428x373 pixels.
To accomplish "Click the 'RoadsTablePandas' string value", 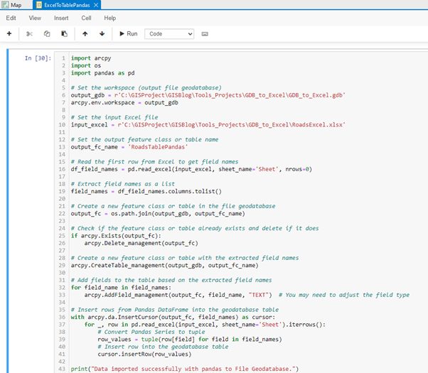I will tap(158, 147).
